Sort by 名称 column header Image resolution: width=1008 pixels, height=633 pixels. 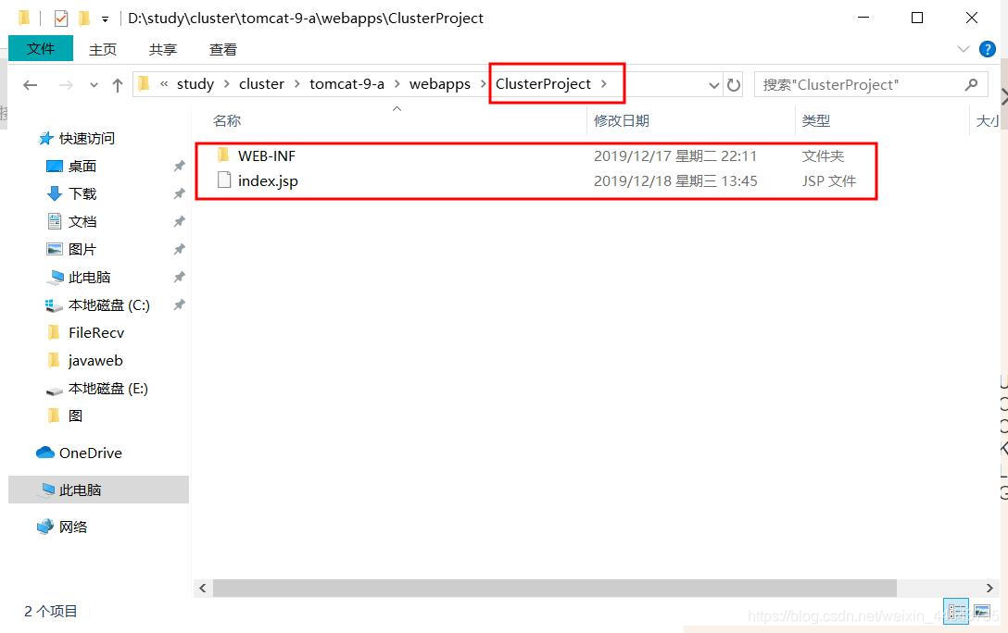[x=227, y=120]
